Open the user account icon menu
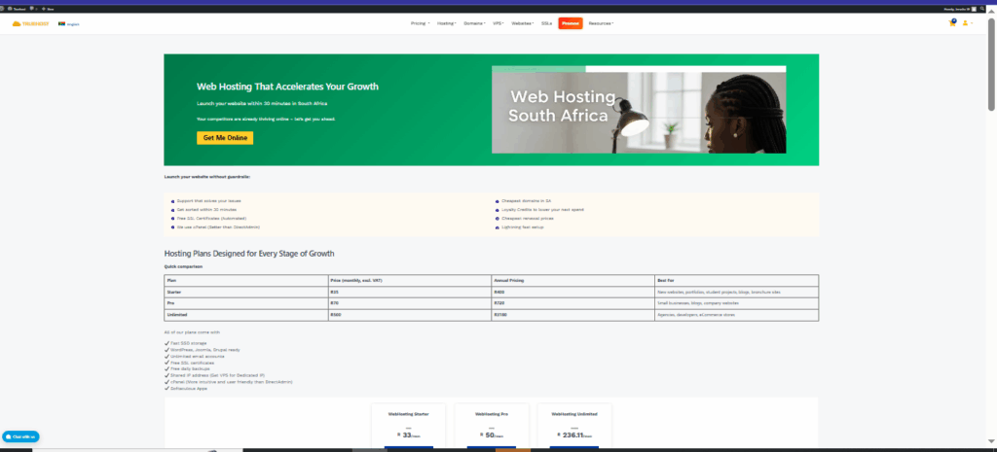Screen dimensions: 997x452 pos(966,22)
